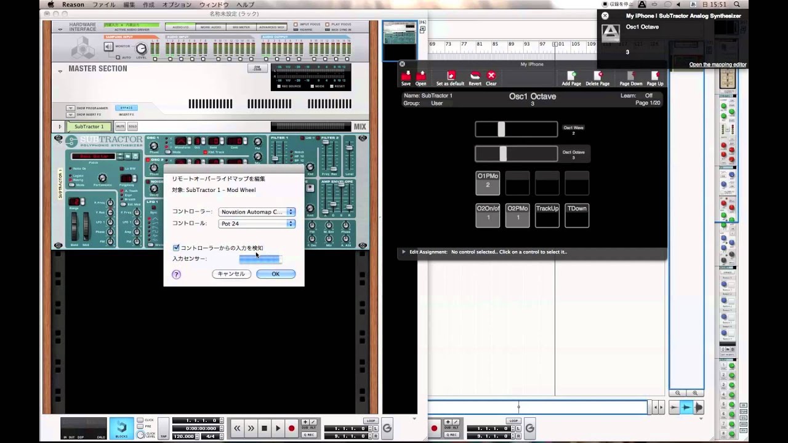
Task: Open the Options (オプション) menu
Action: coord(177,4)
